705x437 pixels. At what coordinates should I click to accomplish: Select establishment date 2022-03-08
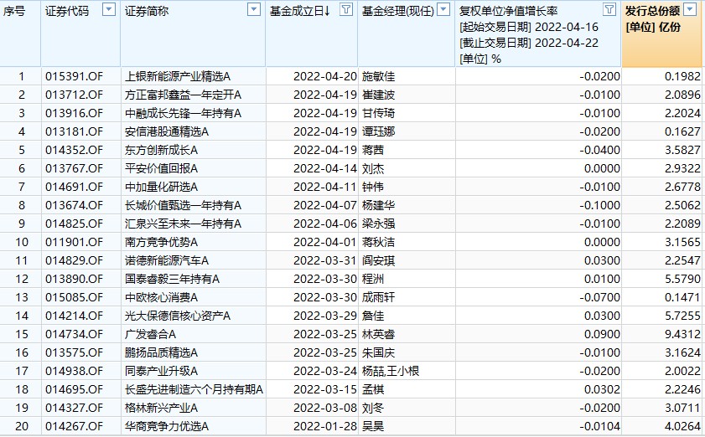coord(325,408)
